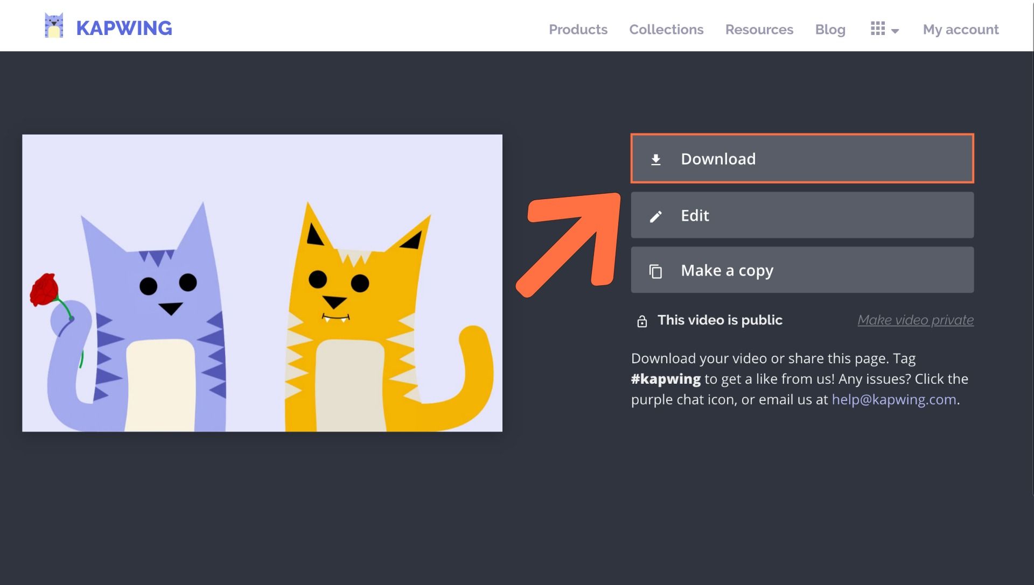This screenshot has width=1034, height=585.
Task: Go to the Blog page
Action: (x=830, y=30)
